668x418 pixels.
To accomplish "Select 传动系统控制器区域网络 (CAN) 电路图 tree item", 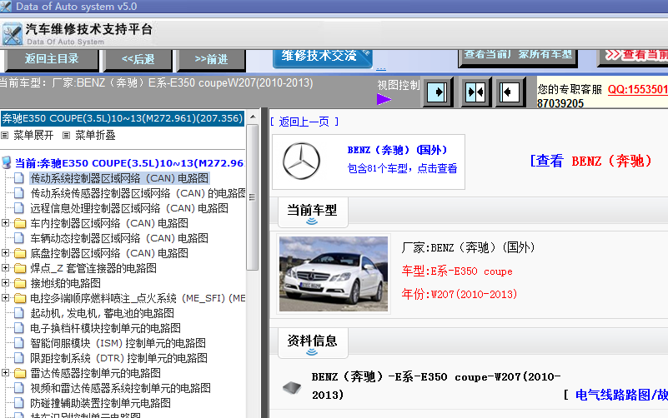I will (x=119, y=178).
